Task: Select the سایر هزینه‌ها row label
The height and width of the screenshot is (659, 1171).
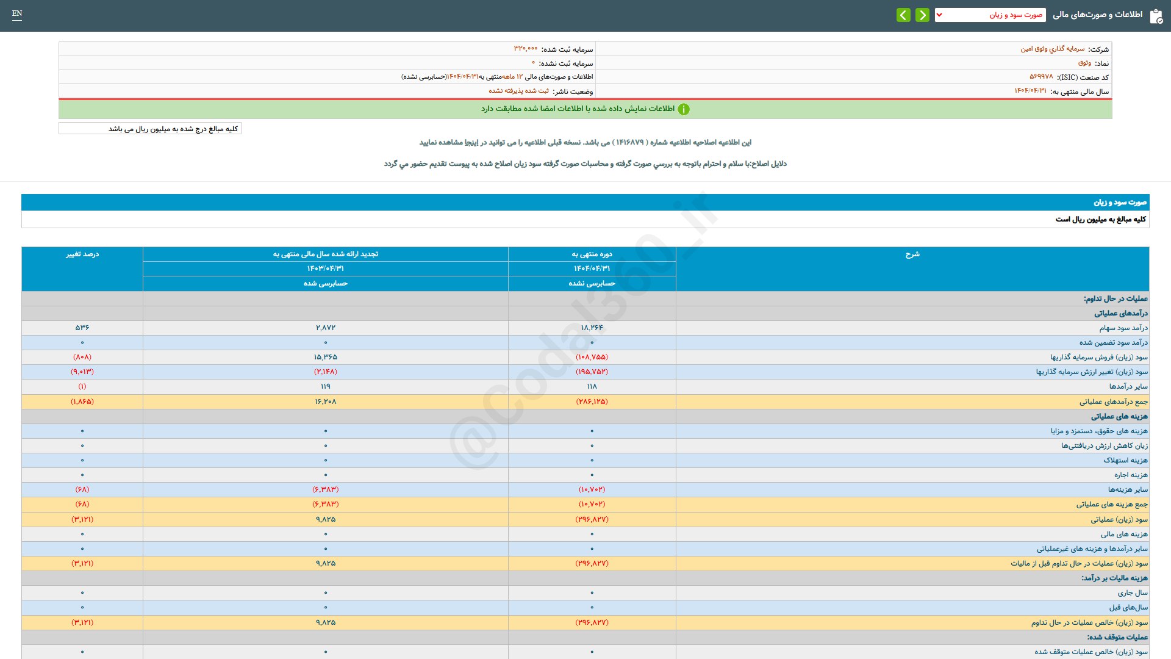Action: point(1128,489)
